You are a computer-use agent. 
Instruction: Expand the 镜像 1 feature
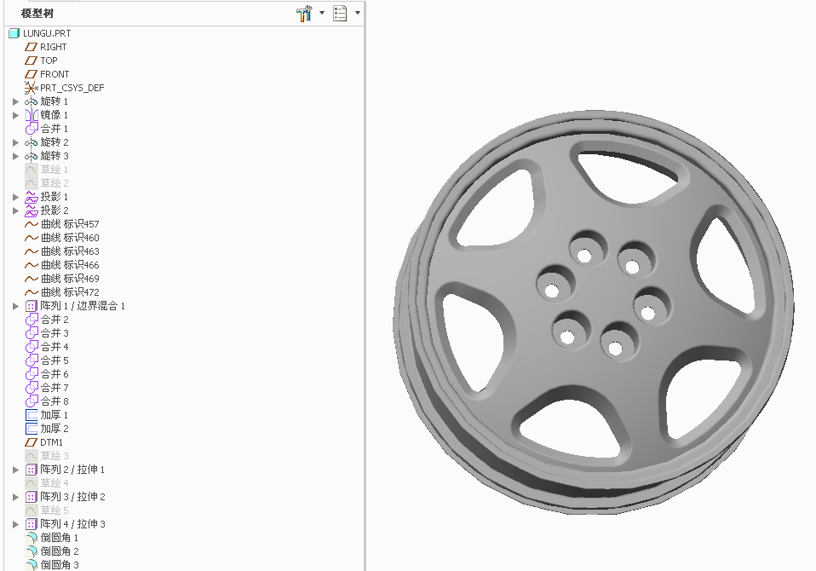coord(15,115)
